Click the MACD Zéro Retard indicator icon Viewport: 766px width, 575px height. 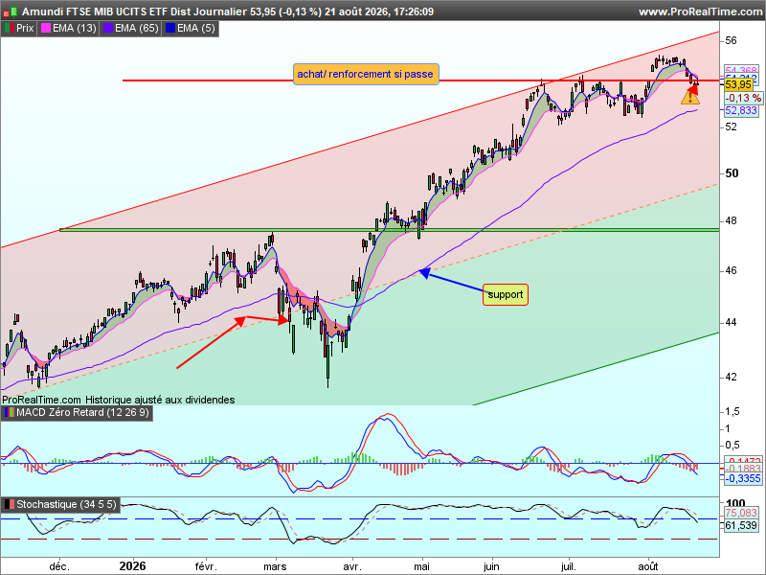(10, 413)
